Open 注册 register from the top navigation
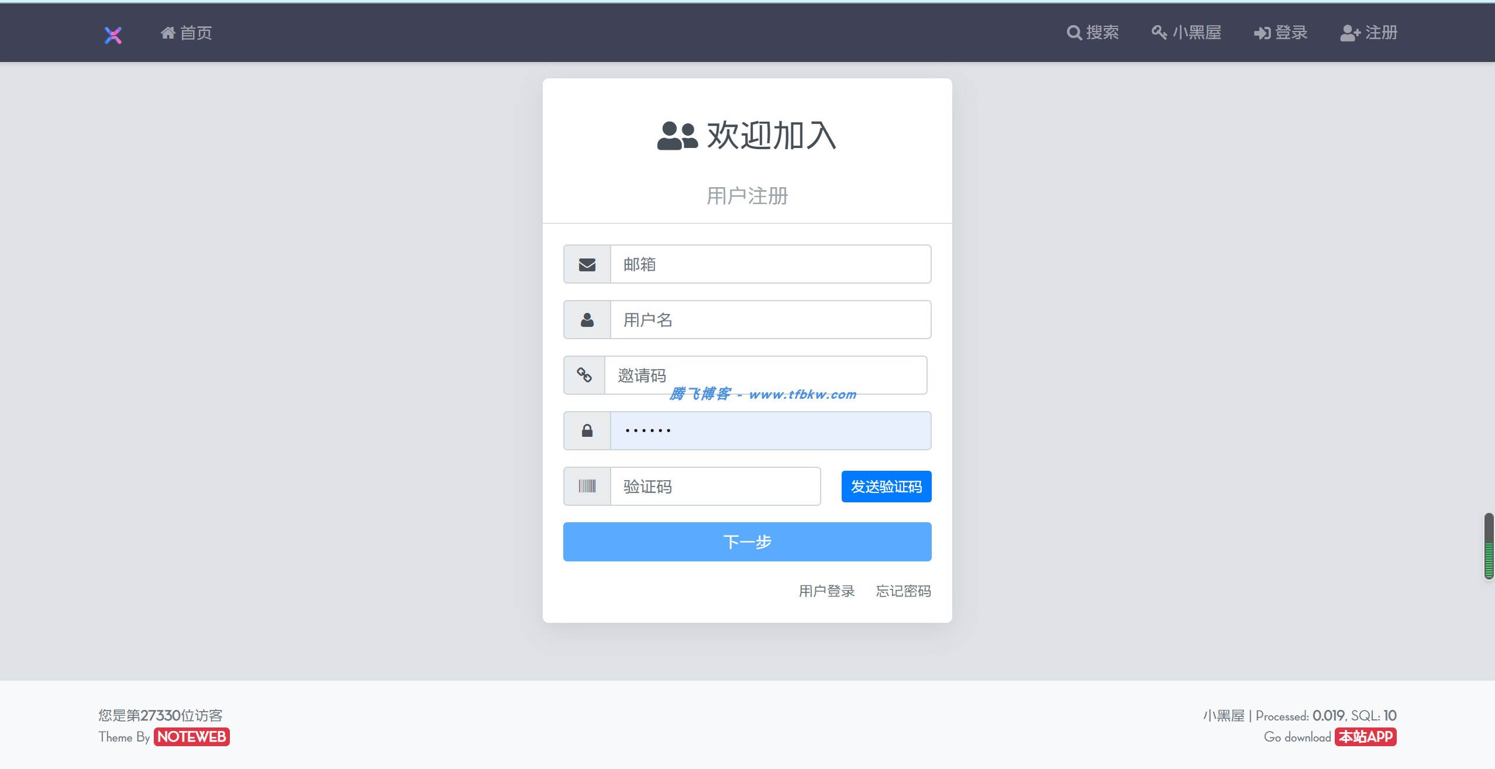The width and height of the screenshot is (1495, 769). (1369, 33)
